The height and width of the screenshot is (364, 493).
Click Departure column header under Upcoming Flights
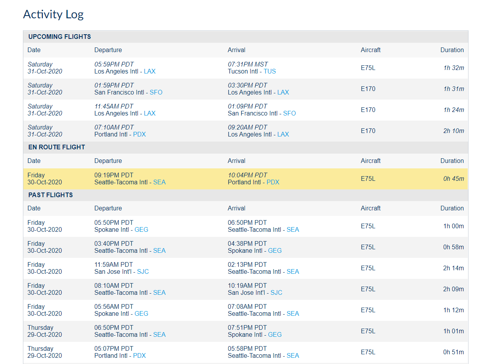[x=108, y=50]
